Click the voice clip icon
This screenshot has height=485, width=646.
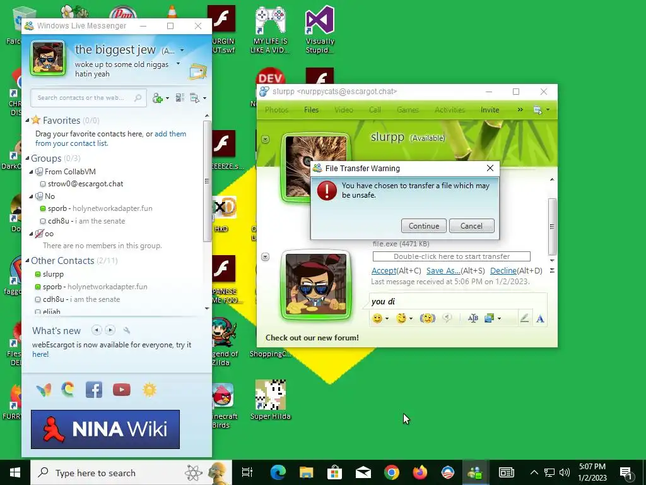447,318
